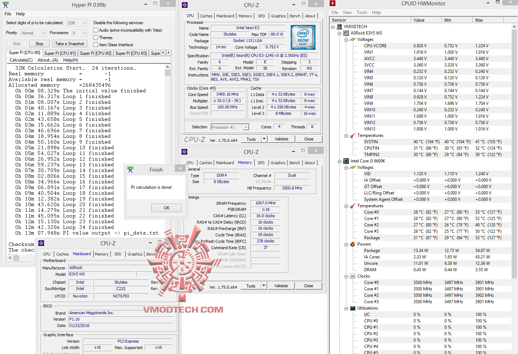Switch to Caches tab in CPU-Z CPU window
Viewport: 518px width, 354px height.
click(x=206, y=16)
